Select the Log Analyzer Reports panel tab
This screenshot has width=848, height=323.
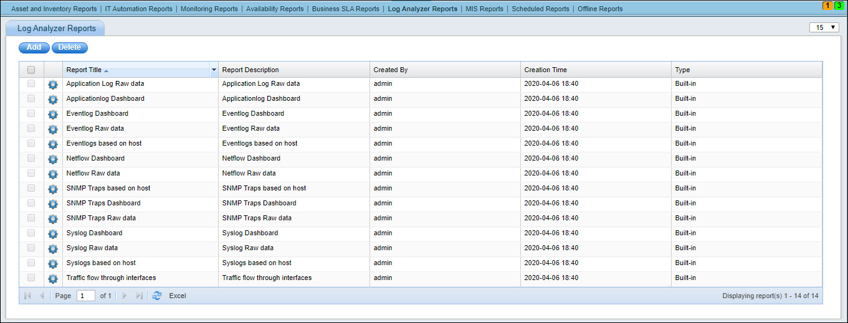pyautogui.click(x=56, y=29)
